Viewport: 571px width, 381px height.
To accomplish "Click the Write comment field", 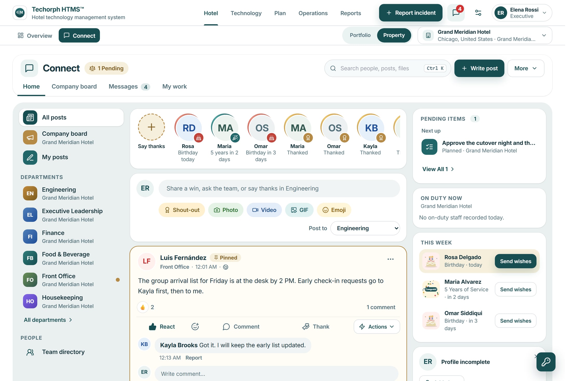I will tap(276, 374).
